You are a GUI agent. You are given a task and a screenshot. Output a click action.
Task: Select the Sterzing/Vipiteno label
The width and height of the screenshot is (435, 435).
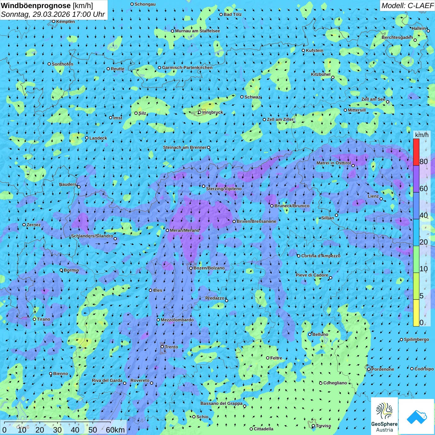(x=224, y=189)
